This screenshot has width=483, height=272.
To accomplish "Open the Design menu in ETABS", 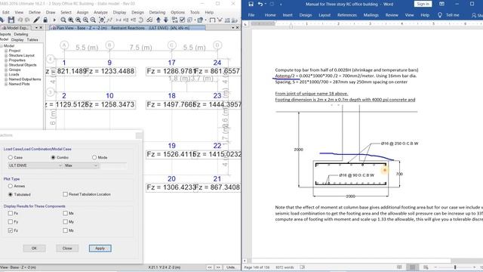I will 137,12.
